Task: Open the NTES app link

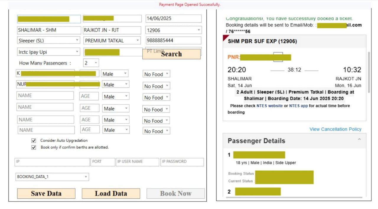Action: point(298,106)
